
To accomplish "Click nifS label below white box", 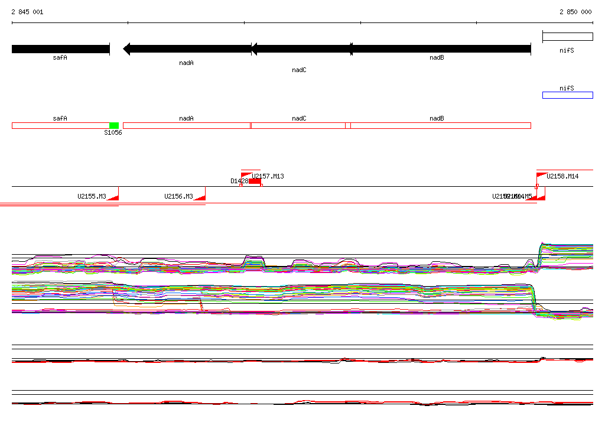I will click(x=567, y=51).
